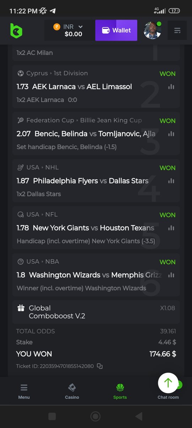This screenshot has height=428, width=192.
Task: Copy the Ticket ID
Action: [100, 366]
